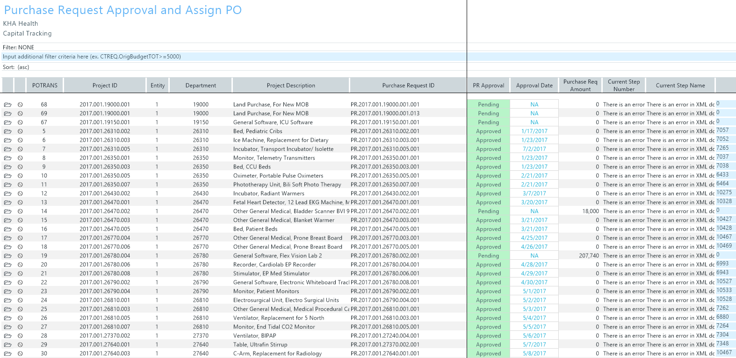Open the folder icon for POTRANS 5
Viewport: 736px width, 358px height.
click(x=8, y=132)
